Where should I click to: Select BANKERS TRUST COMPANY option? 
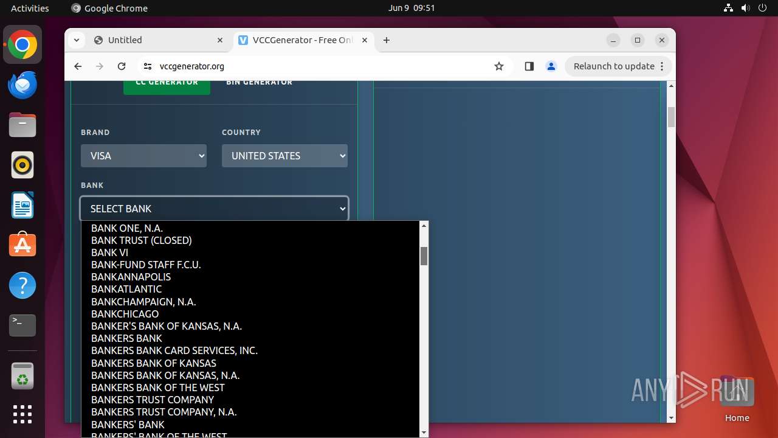[250, 400]
